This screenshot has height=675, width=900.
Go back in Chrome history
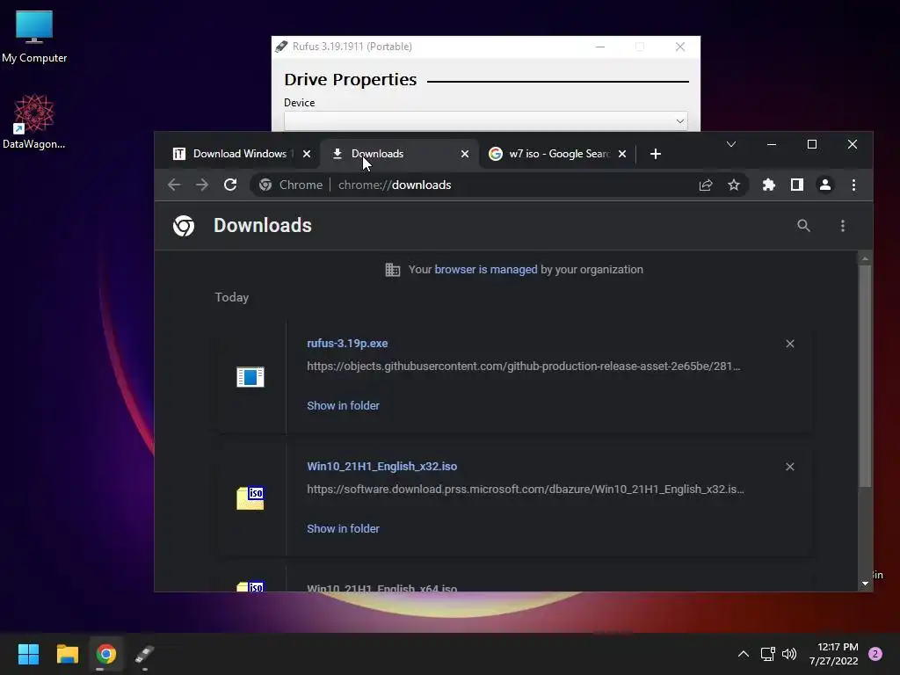[x=174, y=185]
